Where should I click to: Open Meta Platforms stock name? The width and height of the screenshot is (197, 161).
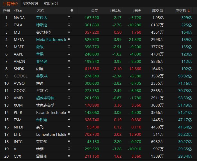pos(51,40)
